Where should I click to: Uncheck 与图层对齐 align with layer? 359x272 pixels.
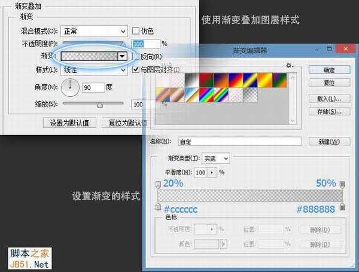(x=136, y=70)
